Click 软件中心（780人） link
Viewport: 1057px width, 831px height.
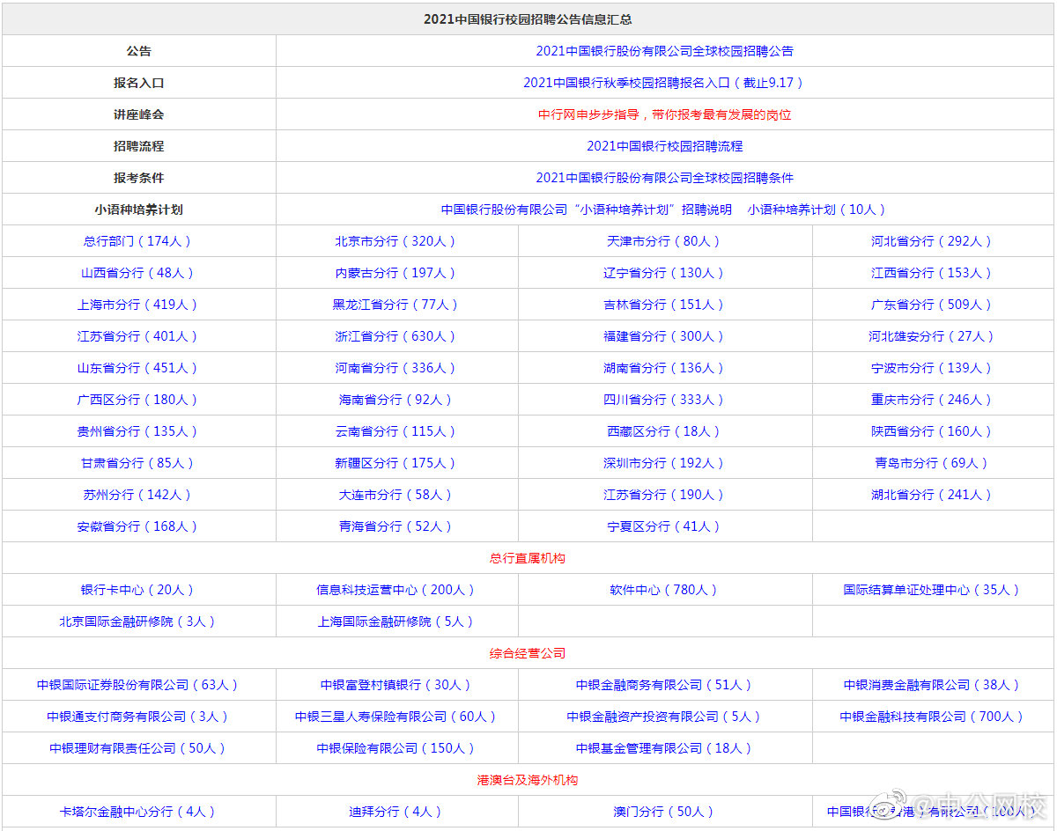point(664,590)
